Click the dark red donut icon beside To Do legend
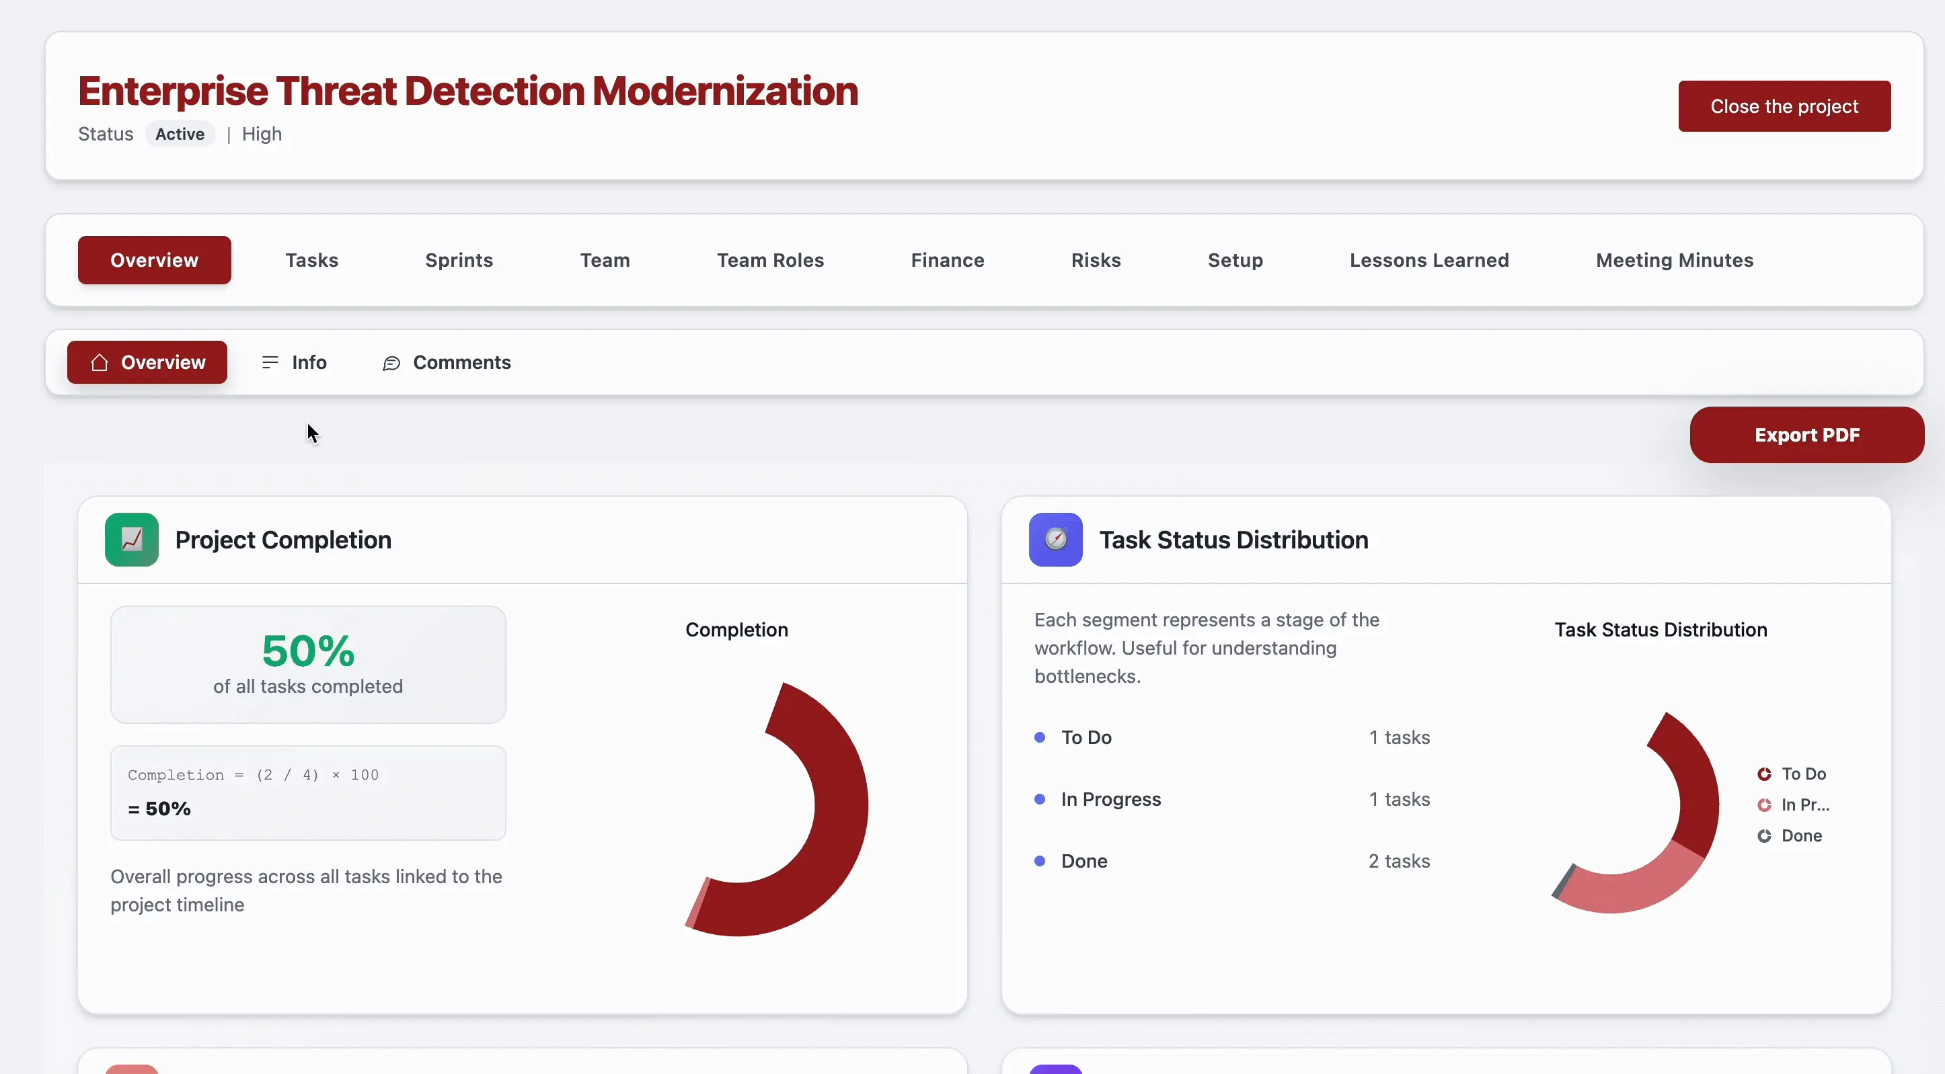This screenshot has height=1074, width=1945. click(1765, 774)
